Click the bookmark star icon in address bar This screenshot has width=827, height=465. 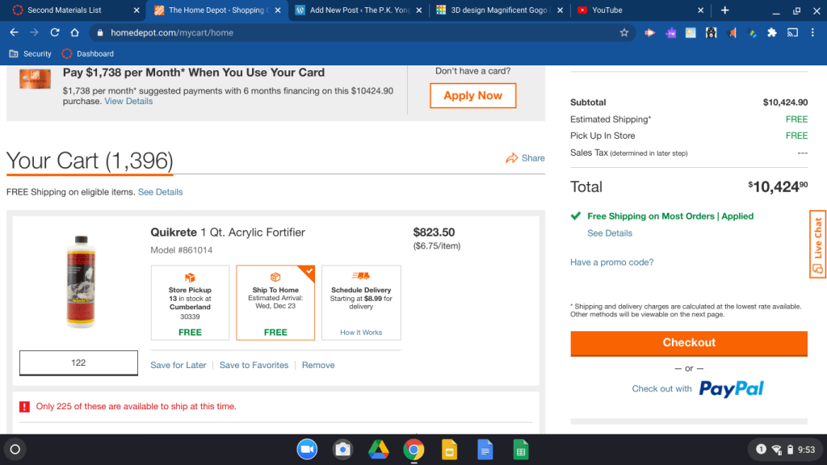point(624,33)
